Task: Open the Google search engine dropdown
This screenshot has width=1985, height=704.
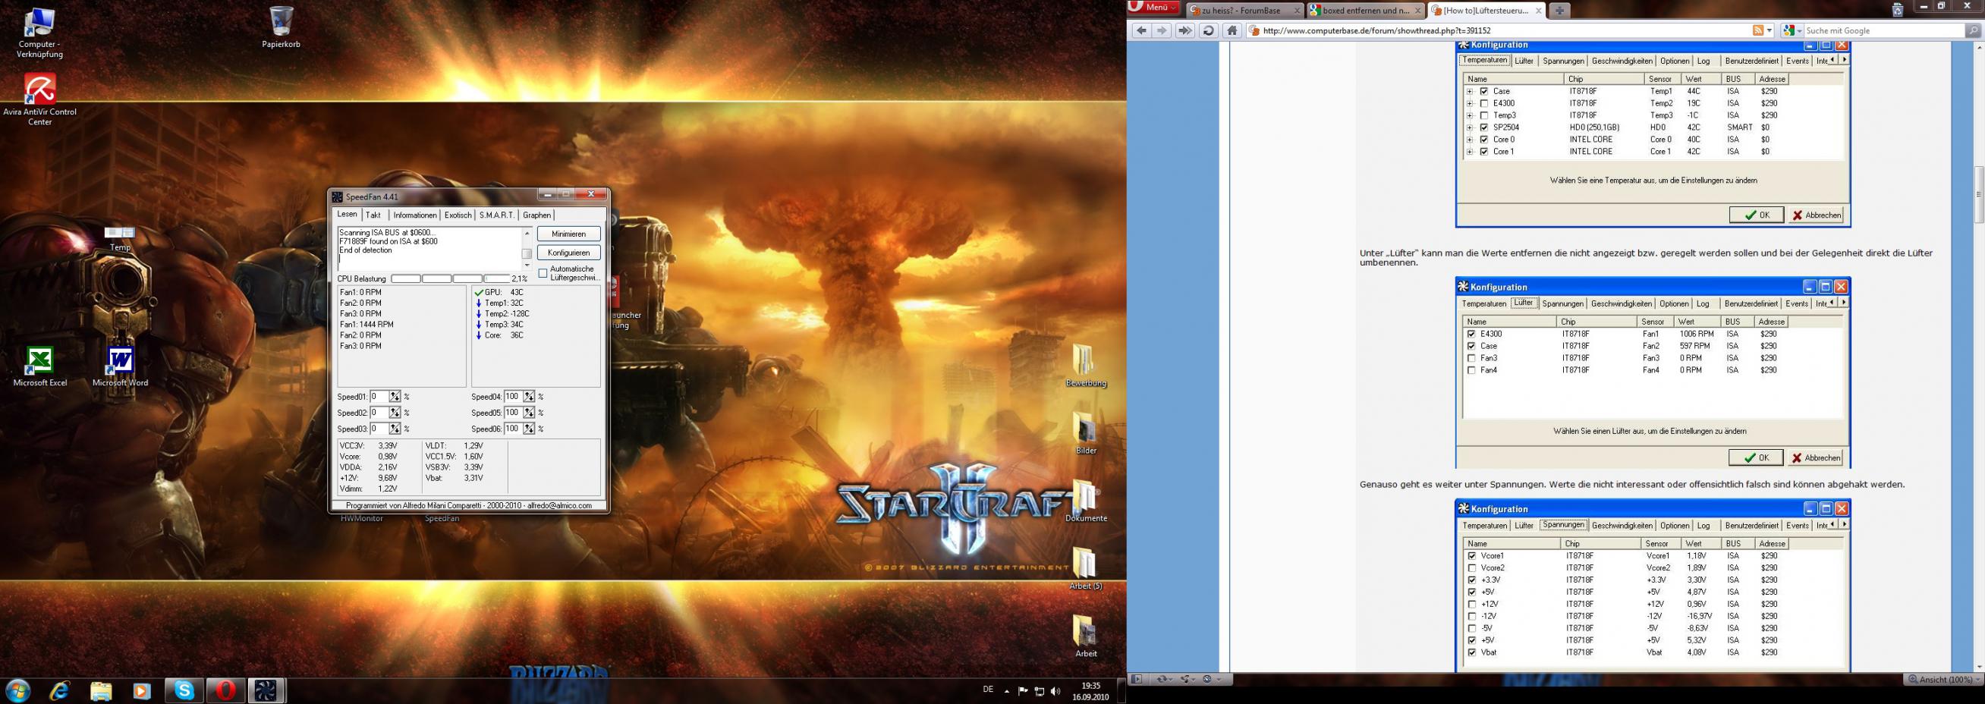Action: [x=1793, y=31]
